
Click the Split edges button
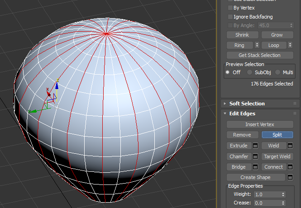click(x=277, y=135)
